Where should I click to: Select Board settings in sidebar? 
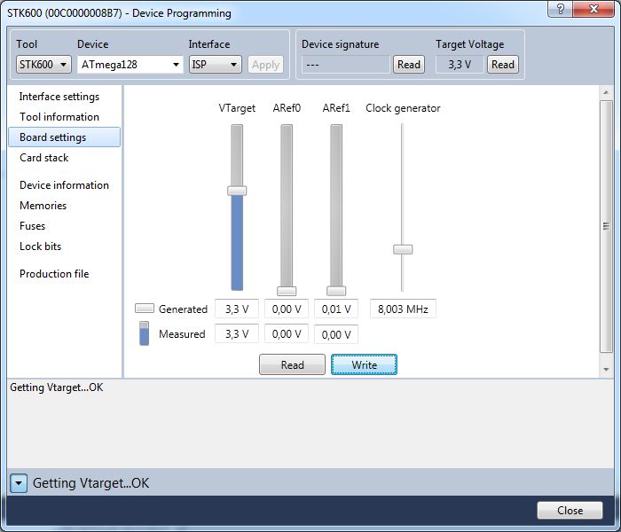(64, 137)
